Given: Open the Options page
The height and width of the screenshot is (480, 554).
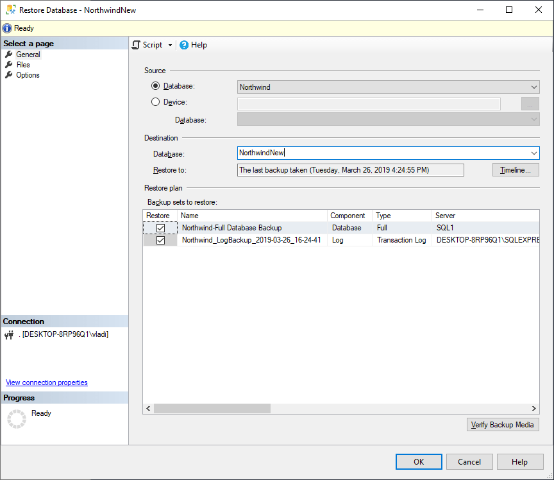Looking at the screenshot, I should [28, 75].
